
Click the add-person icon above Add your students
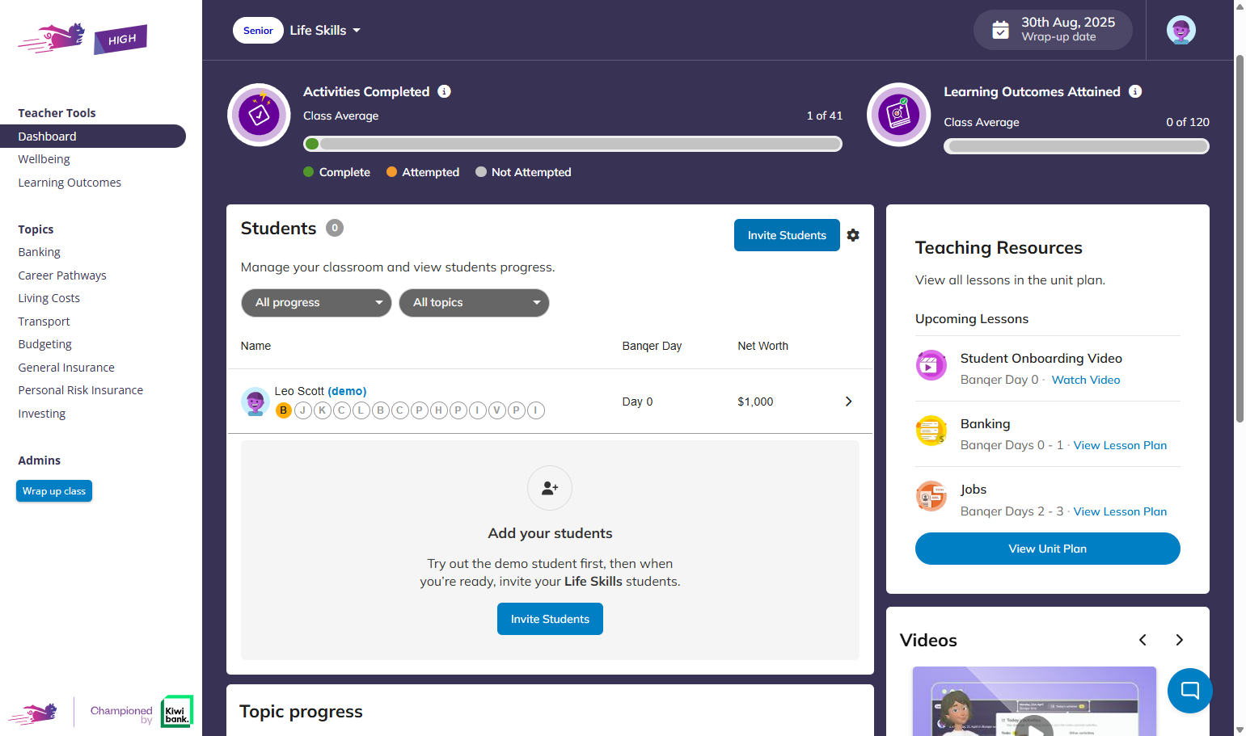click(550, 488)
